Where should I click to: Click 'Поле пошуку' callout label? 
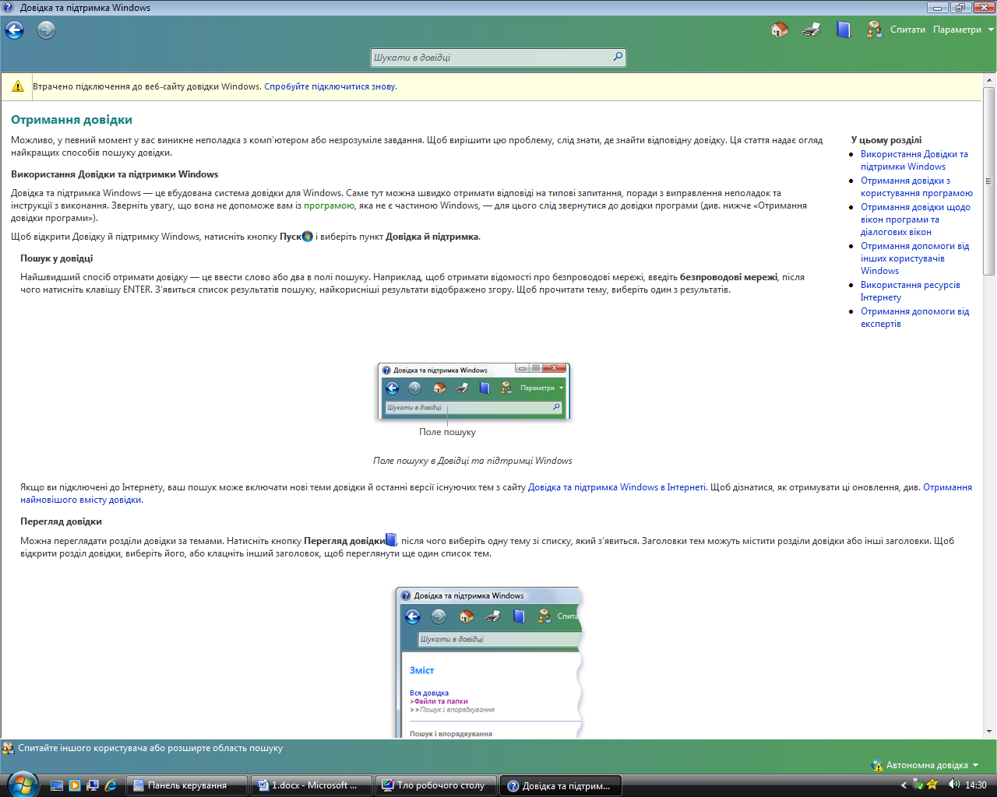pos(447,432)
